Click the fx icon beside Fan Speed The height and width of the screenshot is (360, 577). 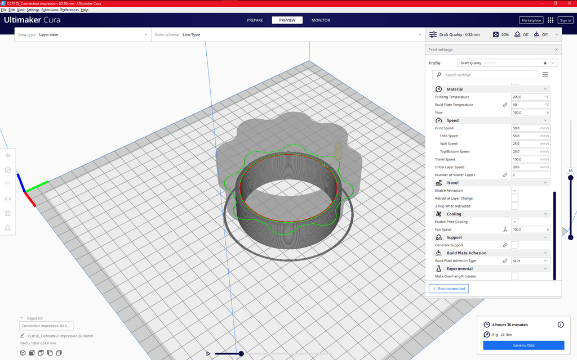click(x=505, y=229)
